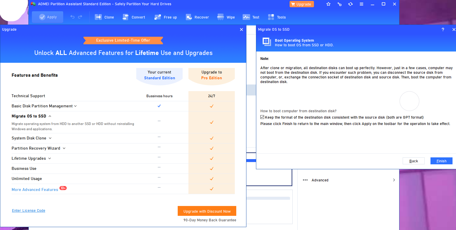
Task: Click the Enter License Code link
Action: pos(28,211)
